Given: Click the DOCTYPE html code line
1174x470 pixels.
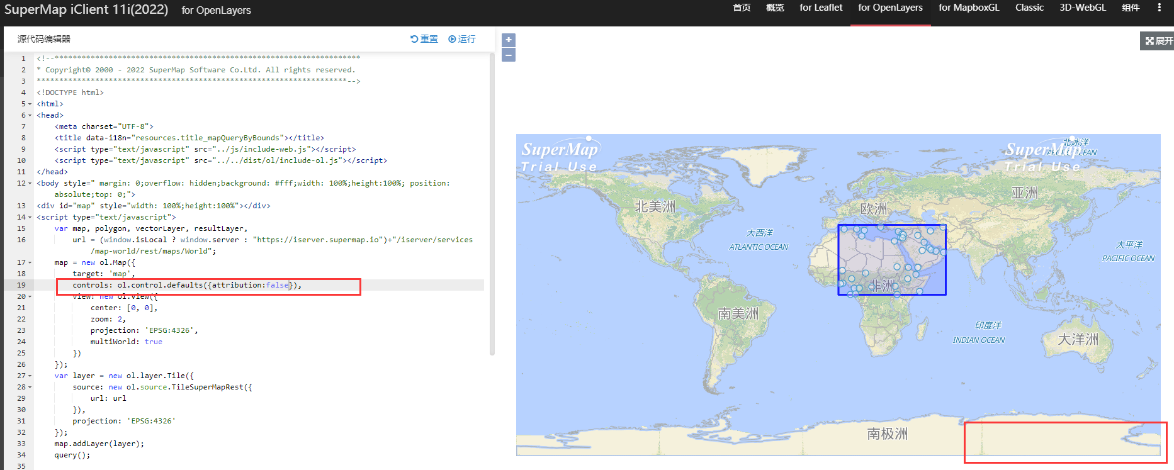Looking at the screenshot, I should (x=70, y=93).
